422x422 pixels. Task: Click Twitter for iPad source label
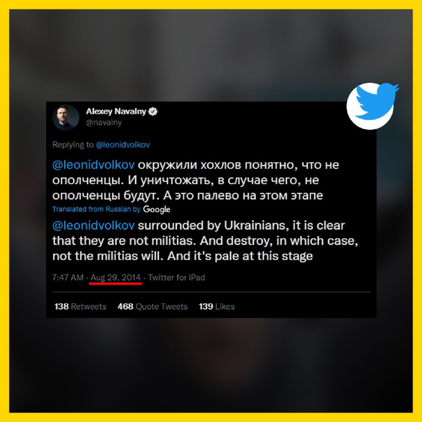(177, 277)
